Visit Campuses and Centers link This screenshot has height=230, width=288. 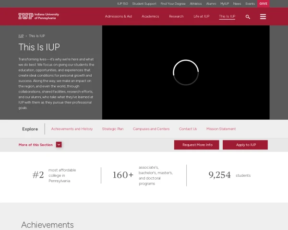pyautogui.click(x=151, y=129)
